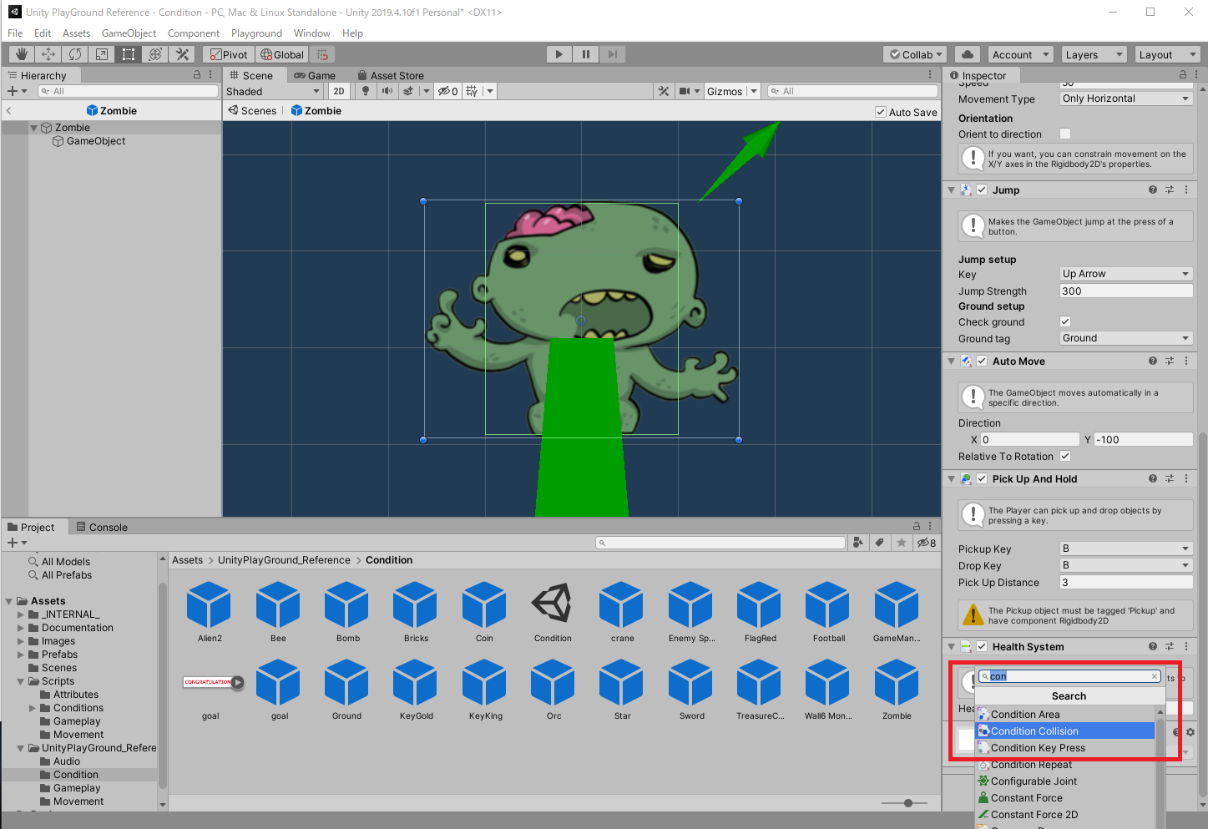Screen dimensions: 1208x829
Task: Show favorite assets star icon
Action: pyautogui.click(x=901, y=543)
